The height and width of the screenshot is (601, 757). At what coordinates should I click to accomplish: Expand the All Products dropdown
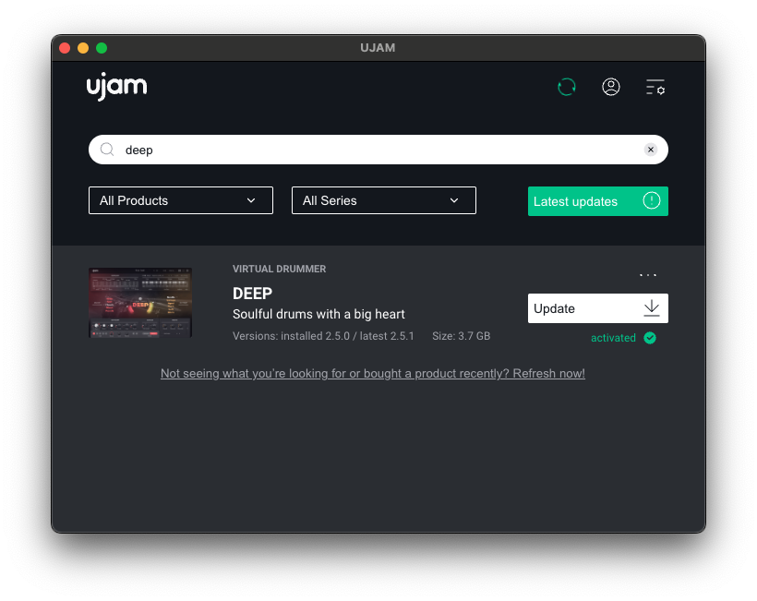(181, 200)
